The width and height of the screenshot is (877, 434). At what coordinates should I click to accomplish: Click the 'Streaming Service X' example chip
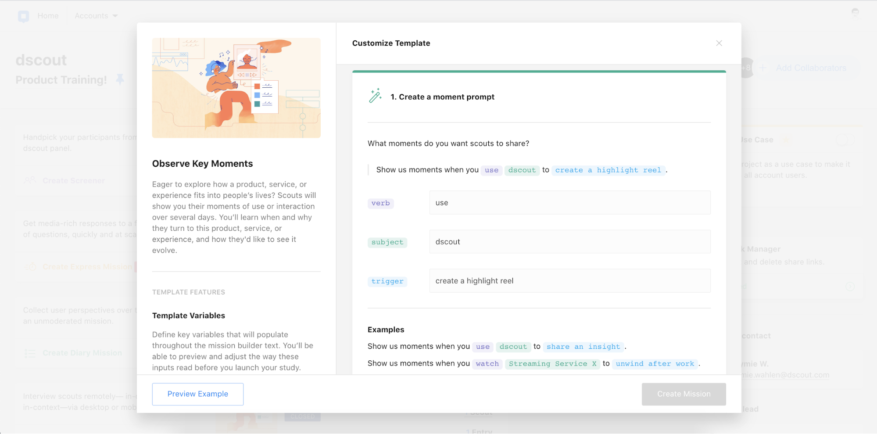pyautogui.click(x=552, y=364)
